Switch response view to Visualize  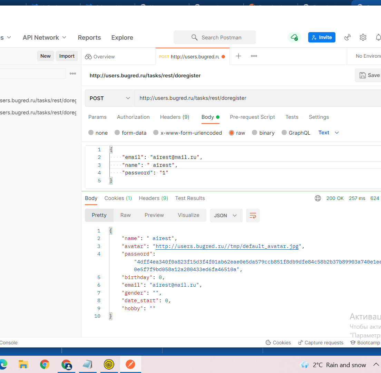(188, 216)
